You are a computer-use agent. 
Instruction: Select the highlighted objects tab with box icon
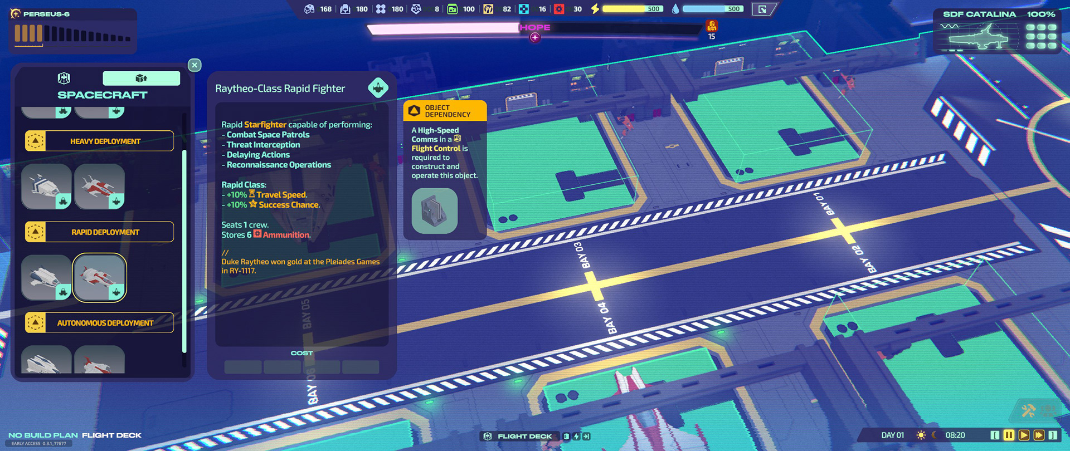click(x=141, y=78)
